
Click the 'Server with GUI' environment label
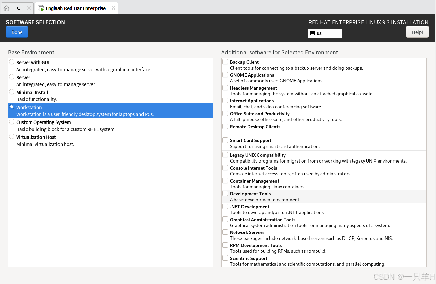pos(33,63)
